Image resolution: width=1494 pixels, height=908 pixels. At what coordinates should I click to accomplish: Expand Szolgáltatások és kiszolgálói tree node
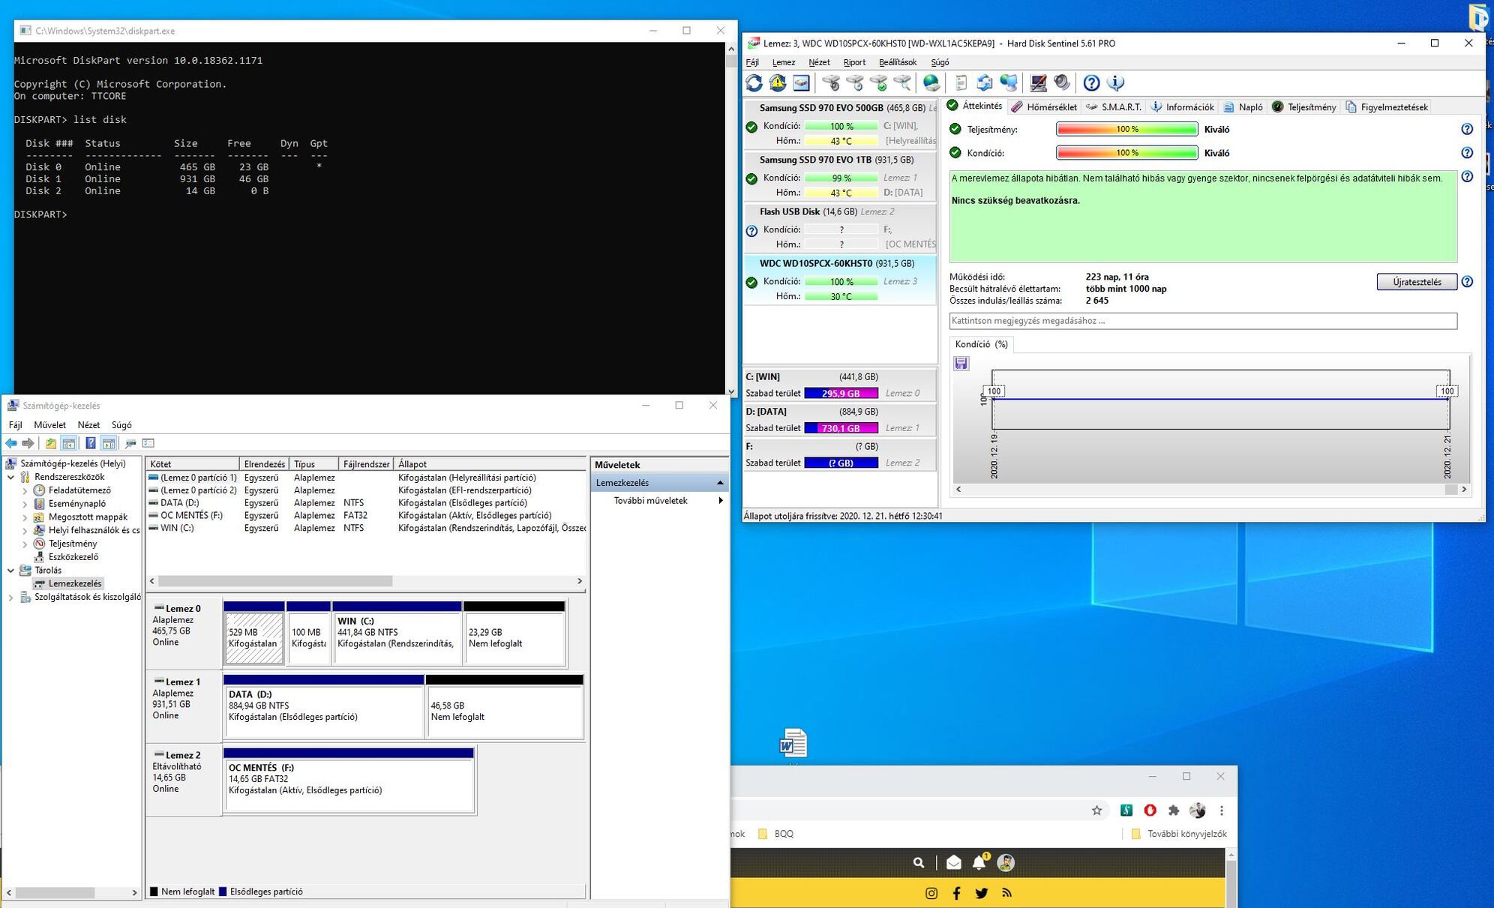11,598
